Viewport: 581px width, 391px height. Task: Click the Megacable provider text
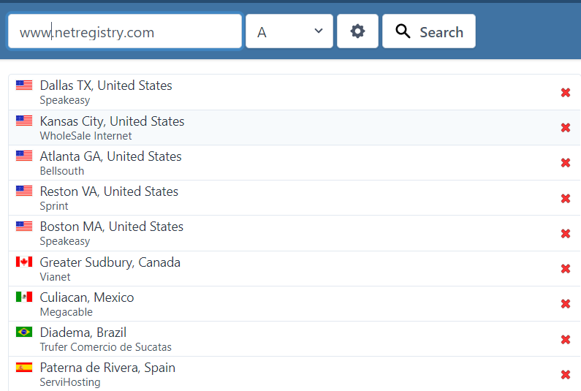67,312
